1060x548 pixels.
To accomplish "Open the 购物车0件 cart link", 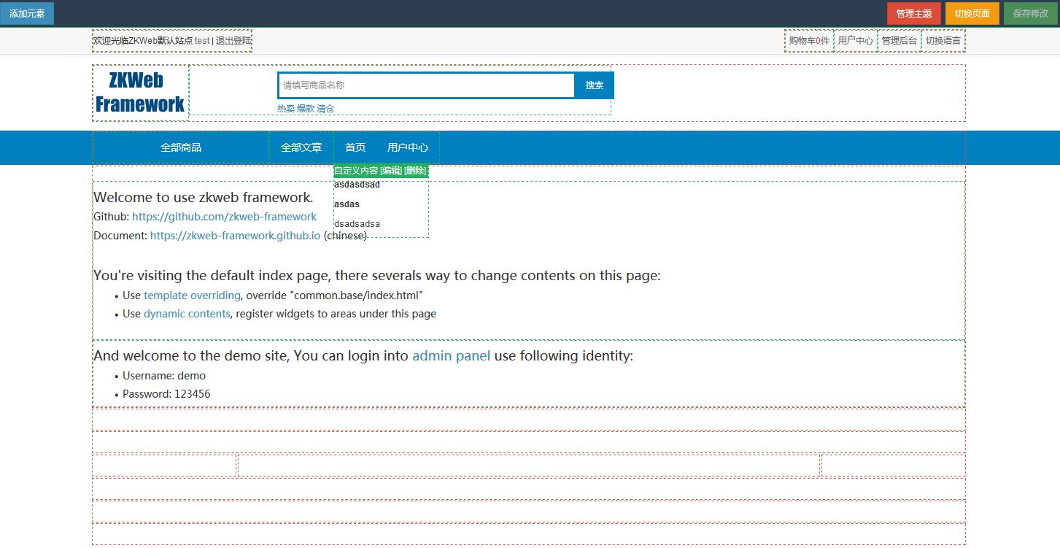I will tap(809, 41).
